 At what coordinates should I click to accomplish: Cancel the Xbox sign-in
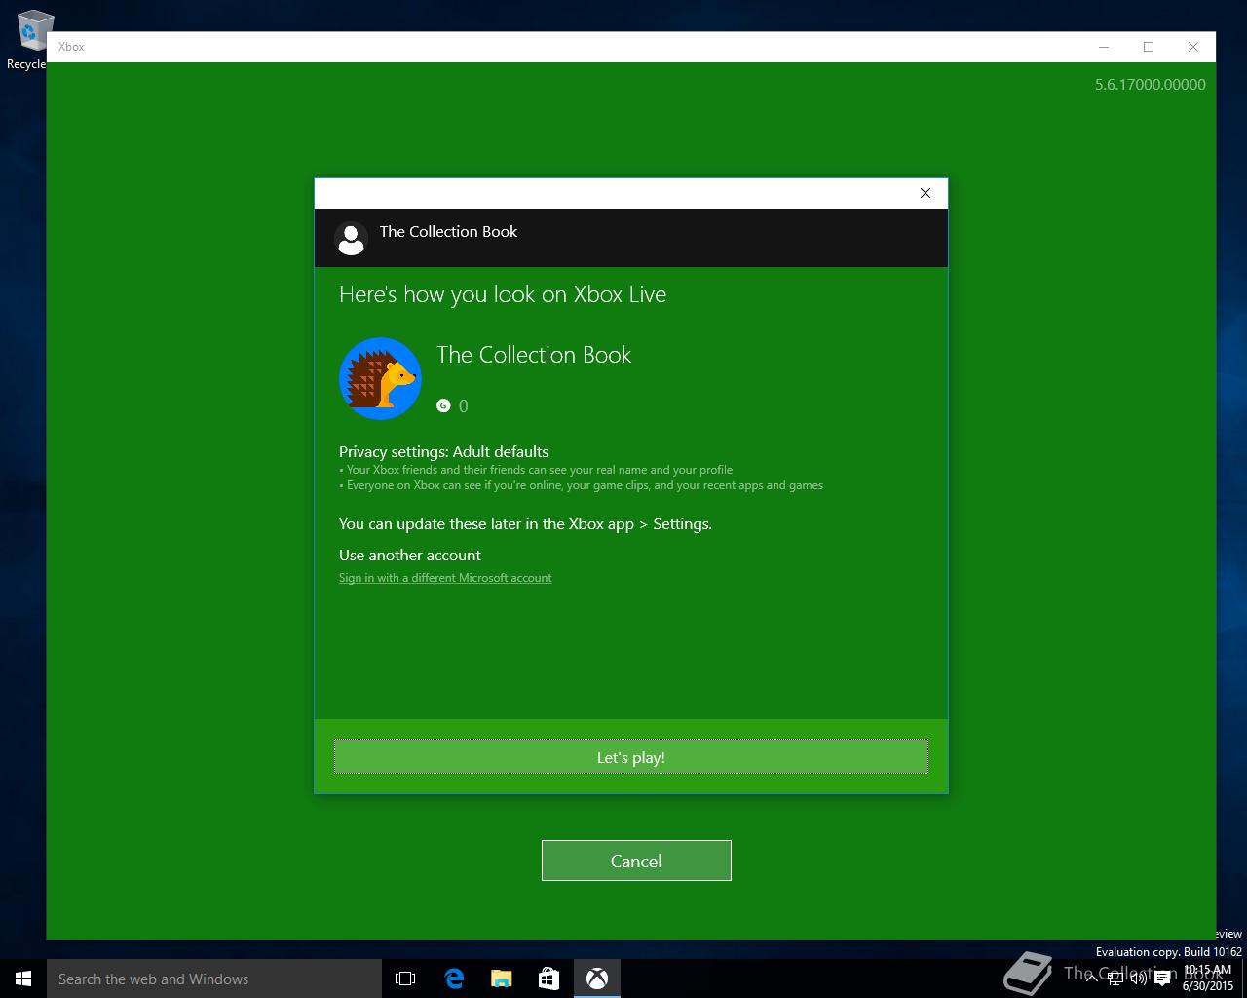pos(636,861)
